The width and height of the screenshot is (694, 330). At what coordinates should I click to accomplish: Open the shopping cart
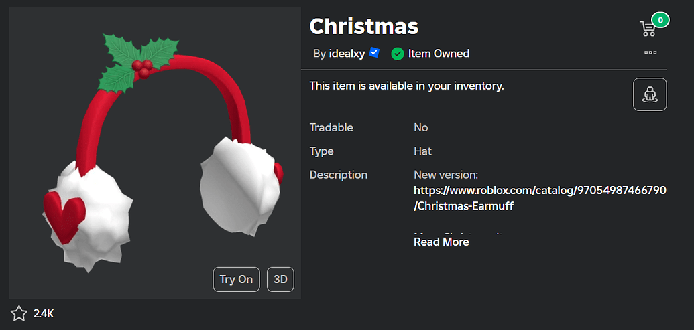(x=648, y=29)
